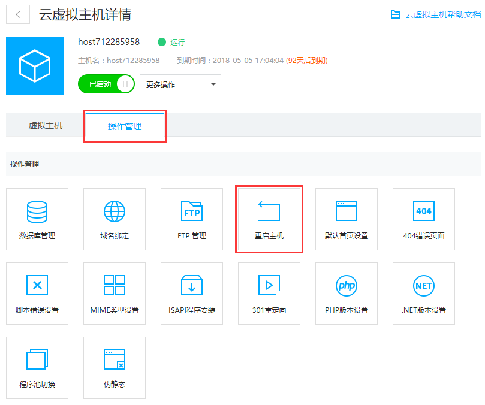485x405 pixels.
Task: Click the 运行 status label
Action: point(177,42)
